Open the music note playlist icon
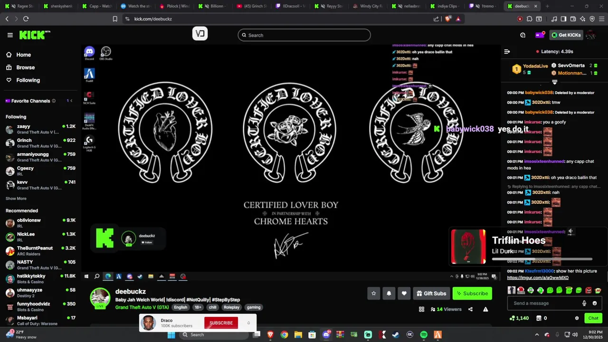The width and height of the screenshot is (608, 342). 554,19
